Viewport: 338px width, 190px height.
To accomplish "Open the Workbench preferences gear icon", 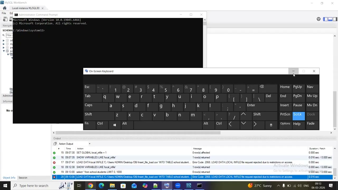I will (318, 19).
